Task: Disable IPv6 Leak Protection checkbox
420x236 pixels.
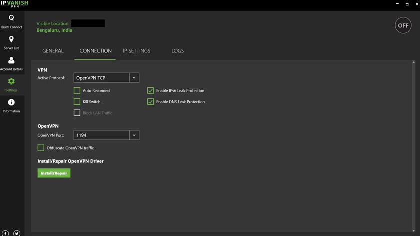Action: [150, 91]
